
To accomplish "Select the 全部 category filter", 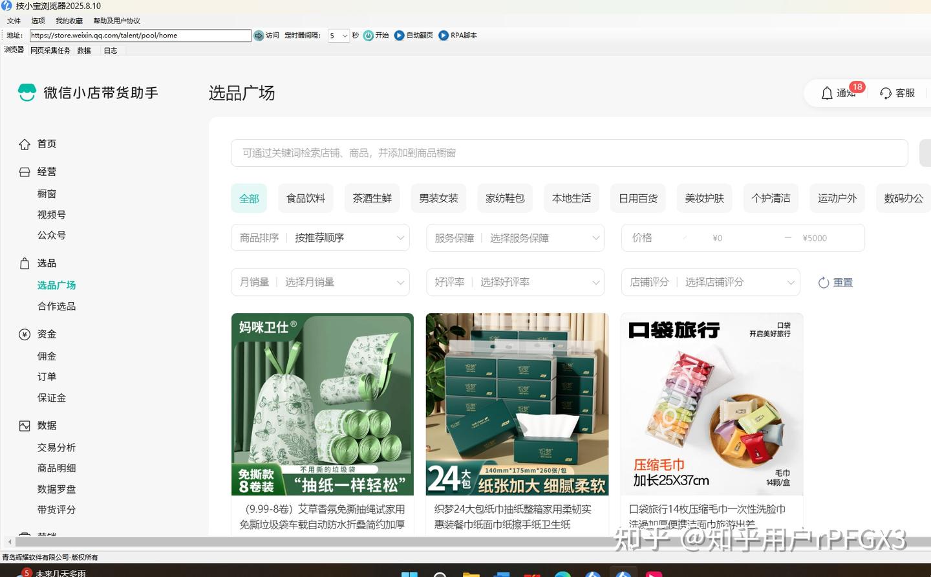I will 249,198.
